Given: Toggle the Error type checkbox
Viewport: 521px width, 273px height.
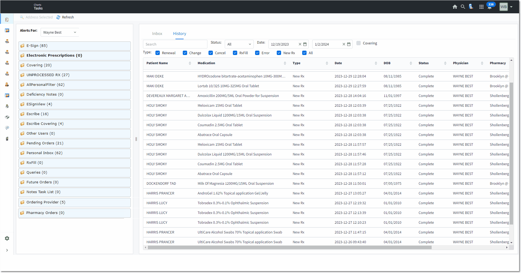Looking at the screenshot, I should (x=257, y=53).
